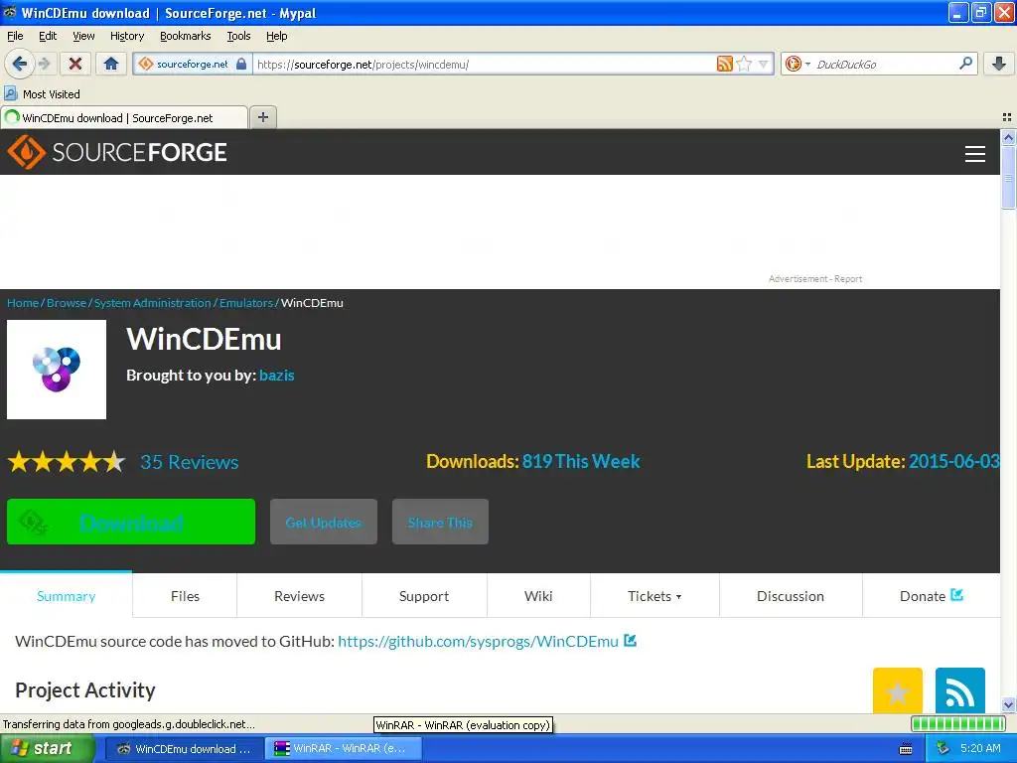Image resolution: width=1017 pixels, height=763 pixels.
Task: Bookmark this page with the star icon
Action: coord(744,64)
